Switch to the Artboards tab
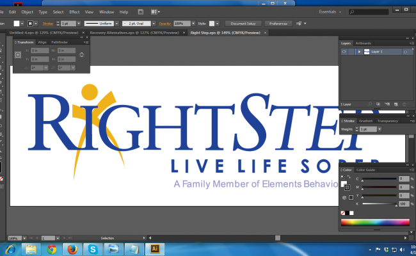Image resolution: width=416 pixels, height=256 pixels. [363, 44]
